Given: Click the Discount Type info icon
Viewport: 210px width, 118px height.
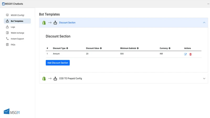Looking at the screenshot, I should tap(67, 48).
